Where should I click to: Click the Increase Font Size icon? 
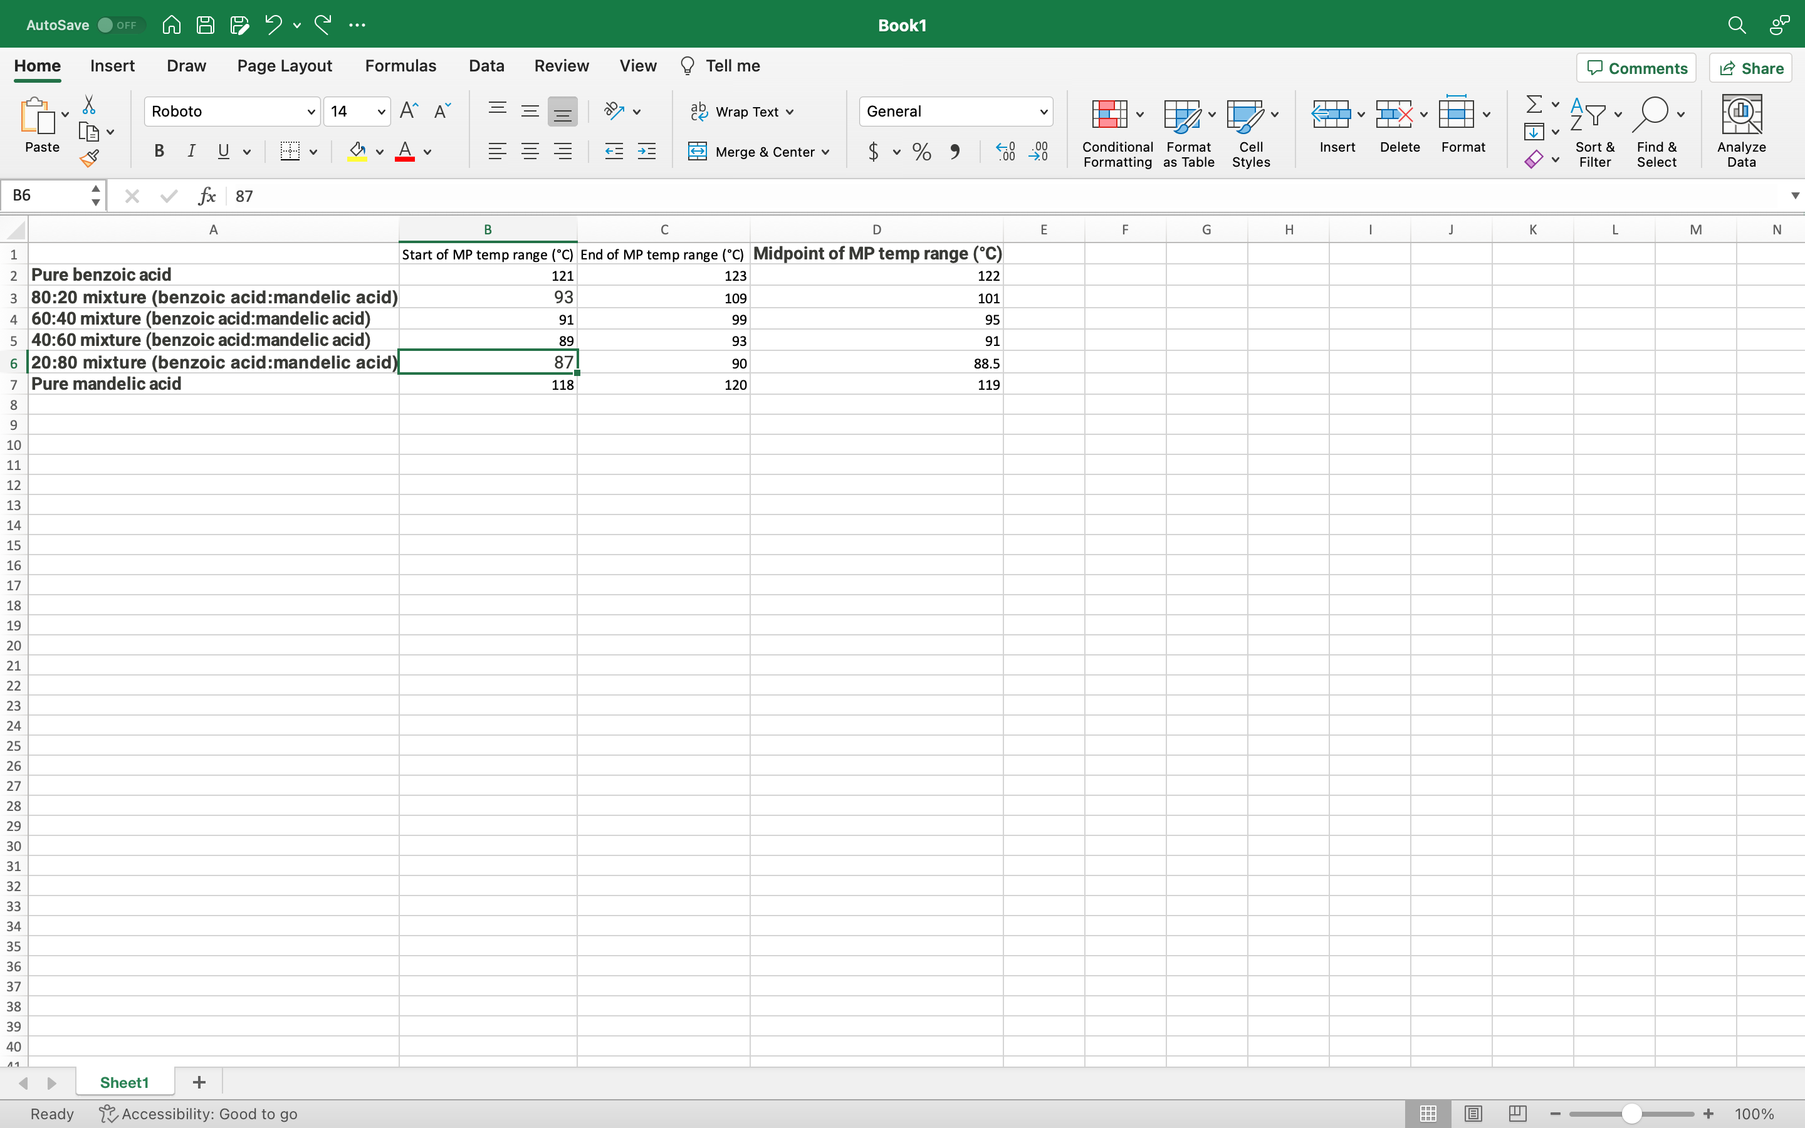[409, 111]
